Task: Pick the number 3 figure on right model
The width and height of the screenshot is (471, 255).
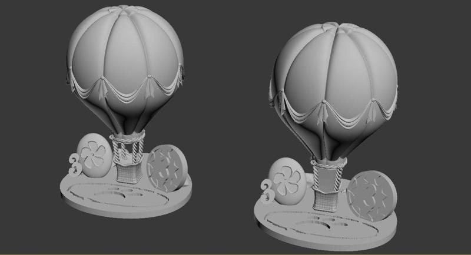Action: coord(267,191)
